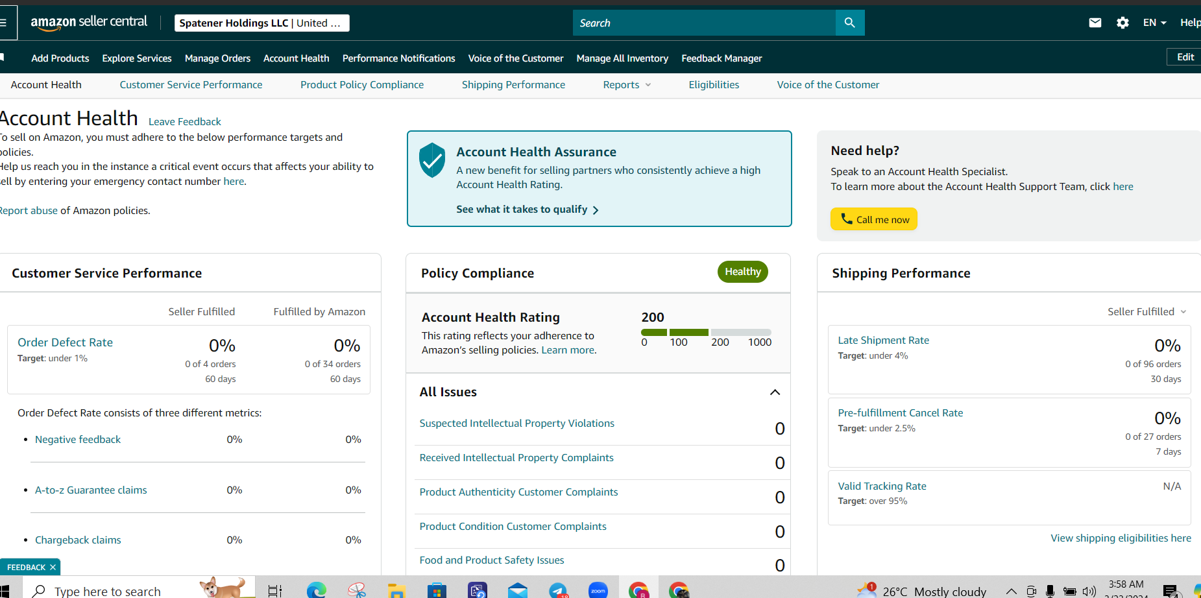Open Task View in taskbar

click(274, 590)
